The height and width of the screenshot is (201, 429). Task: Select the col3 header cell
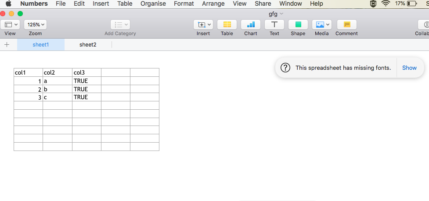pyautogui.click(x=87, y=72)
